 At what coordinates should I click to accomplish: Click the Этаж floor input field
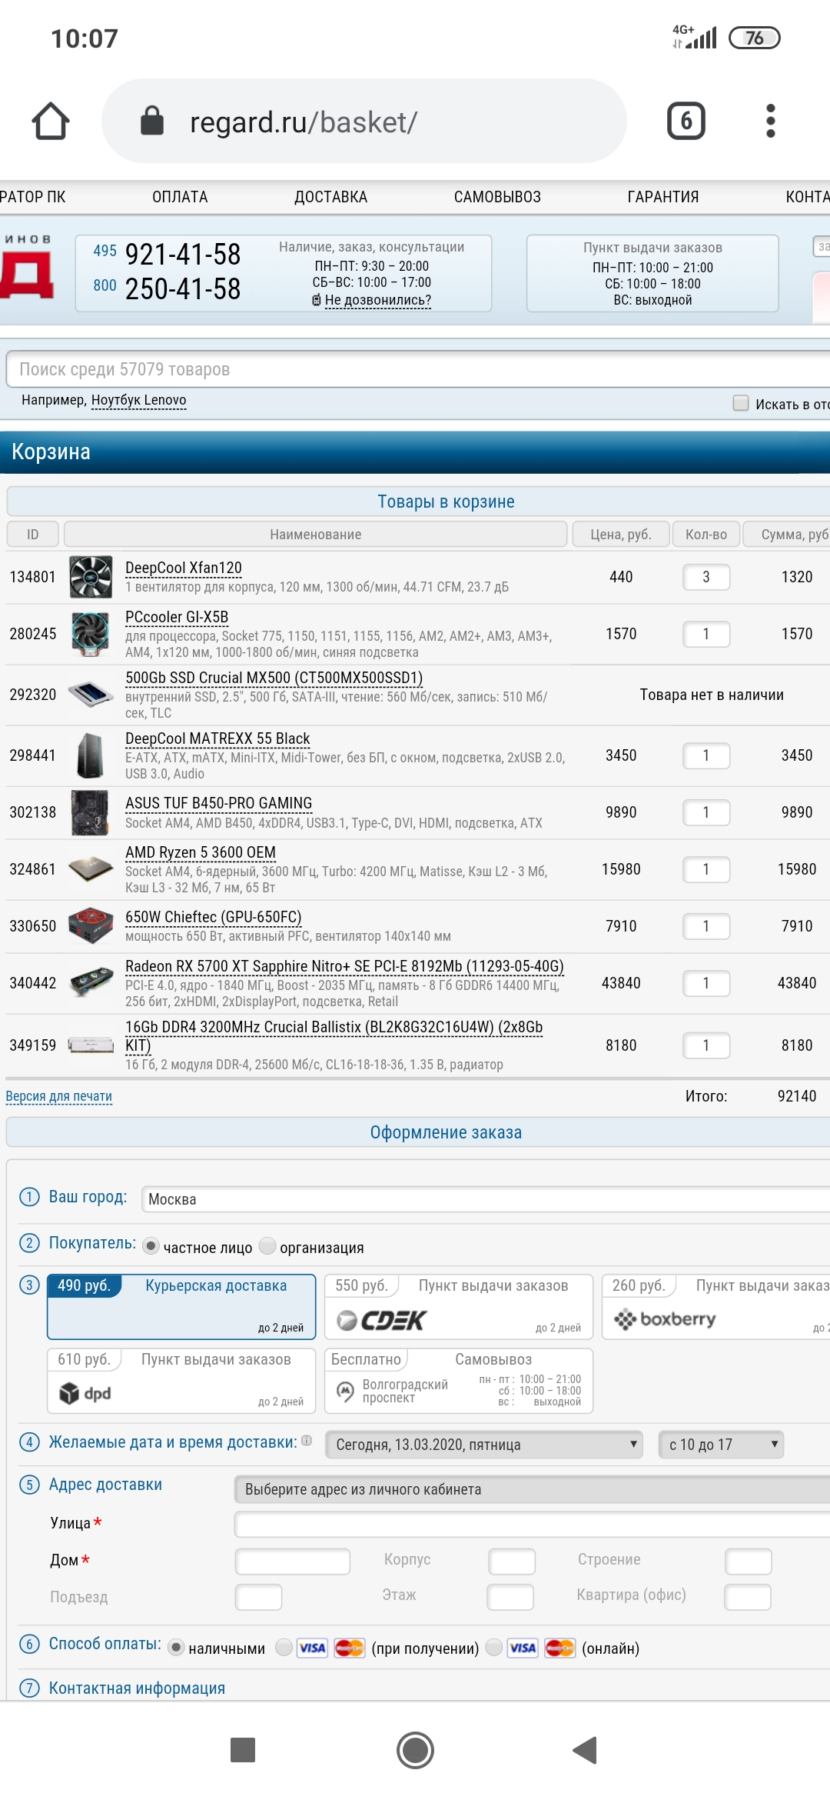[510, 1597]
